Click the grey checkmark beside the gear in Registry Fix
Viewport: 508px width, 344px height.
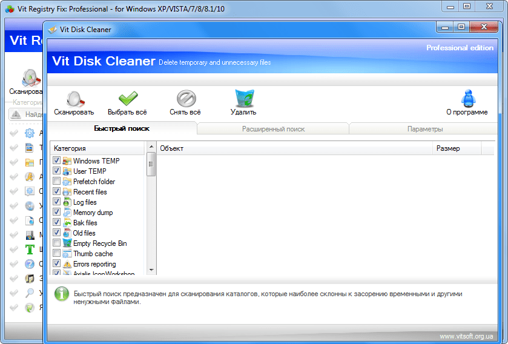pyautogui.click(x=14, y=133)
